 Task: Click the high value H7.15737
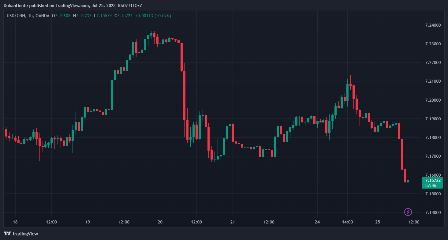82,16
